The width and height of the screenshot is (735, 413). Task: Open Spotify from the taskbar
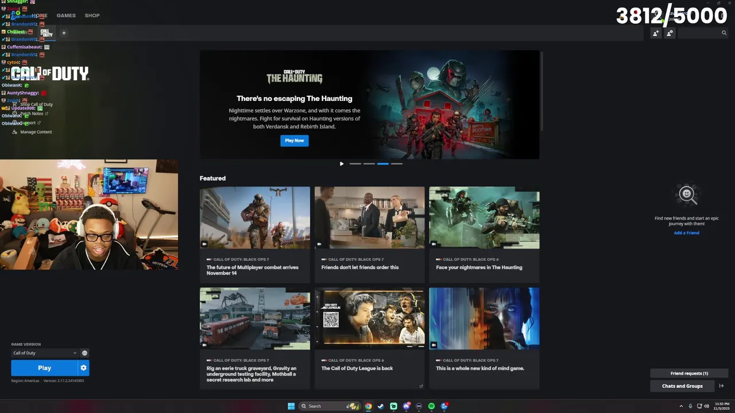tap(431, 406)
